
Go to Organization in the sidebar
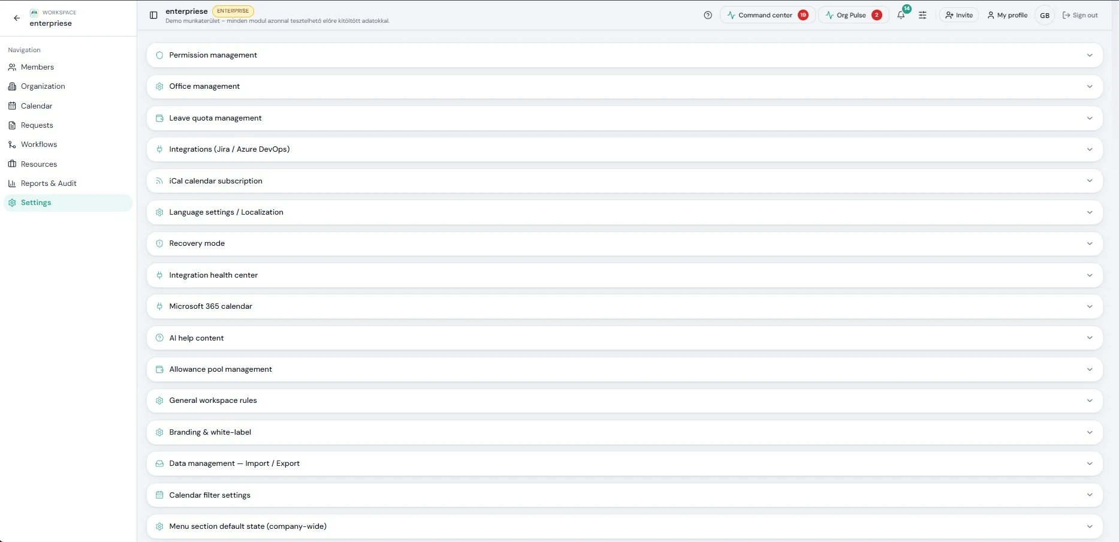click(x=68, y=86)
